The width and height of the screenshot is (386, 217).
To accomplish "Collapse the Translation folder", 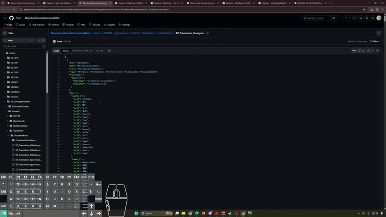I will tap(7, 131).
